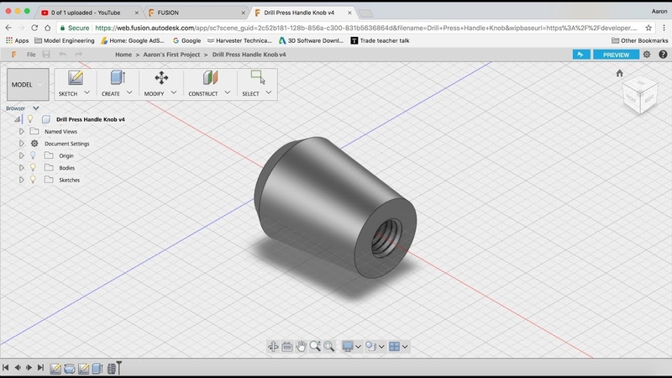Click the Construct plane icon

211,78
